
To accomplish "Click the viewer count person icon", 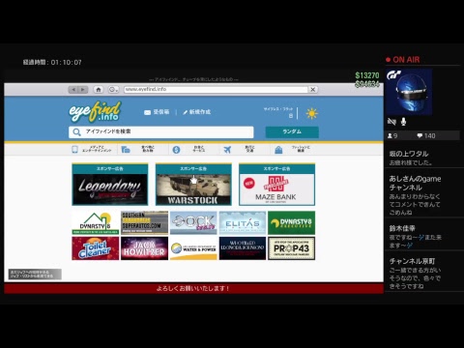I will (390, 135).
